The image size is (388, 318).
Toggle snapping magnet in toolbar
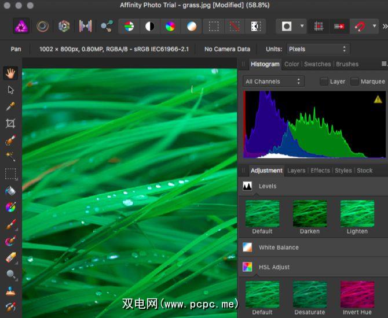point(360,26)
